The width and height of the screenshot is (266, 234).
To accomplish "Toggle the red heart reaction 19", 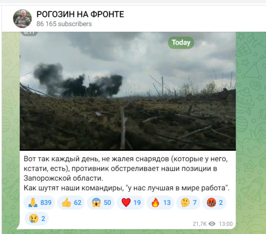I will 131,202.
